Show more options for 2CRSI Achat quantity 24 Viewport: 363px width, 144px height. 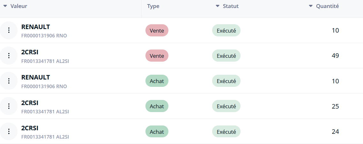9,131
